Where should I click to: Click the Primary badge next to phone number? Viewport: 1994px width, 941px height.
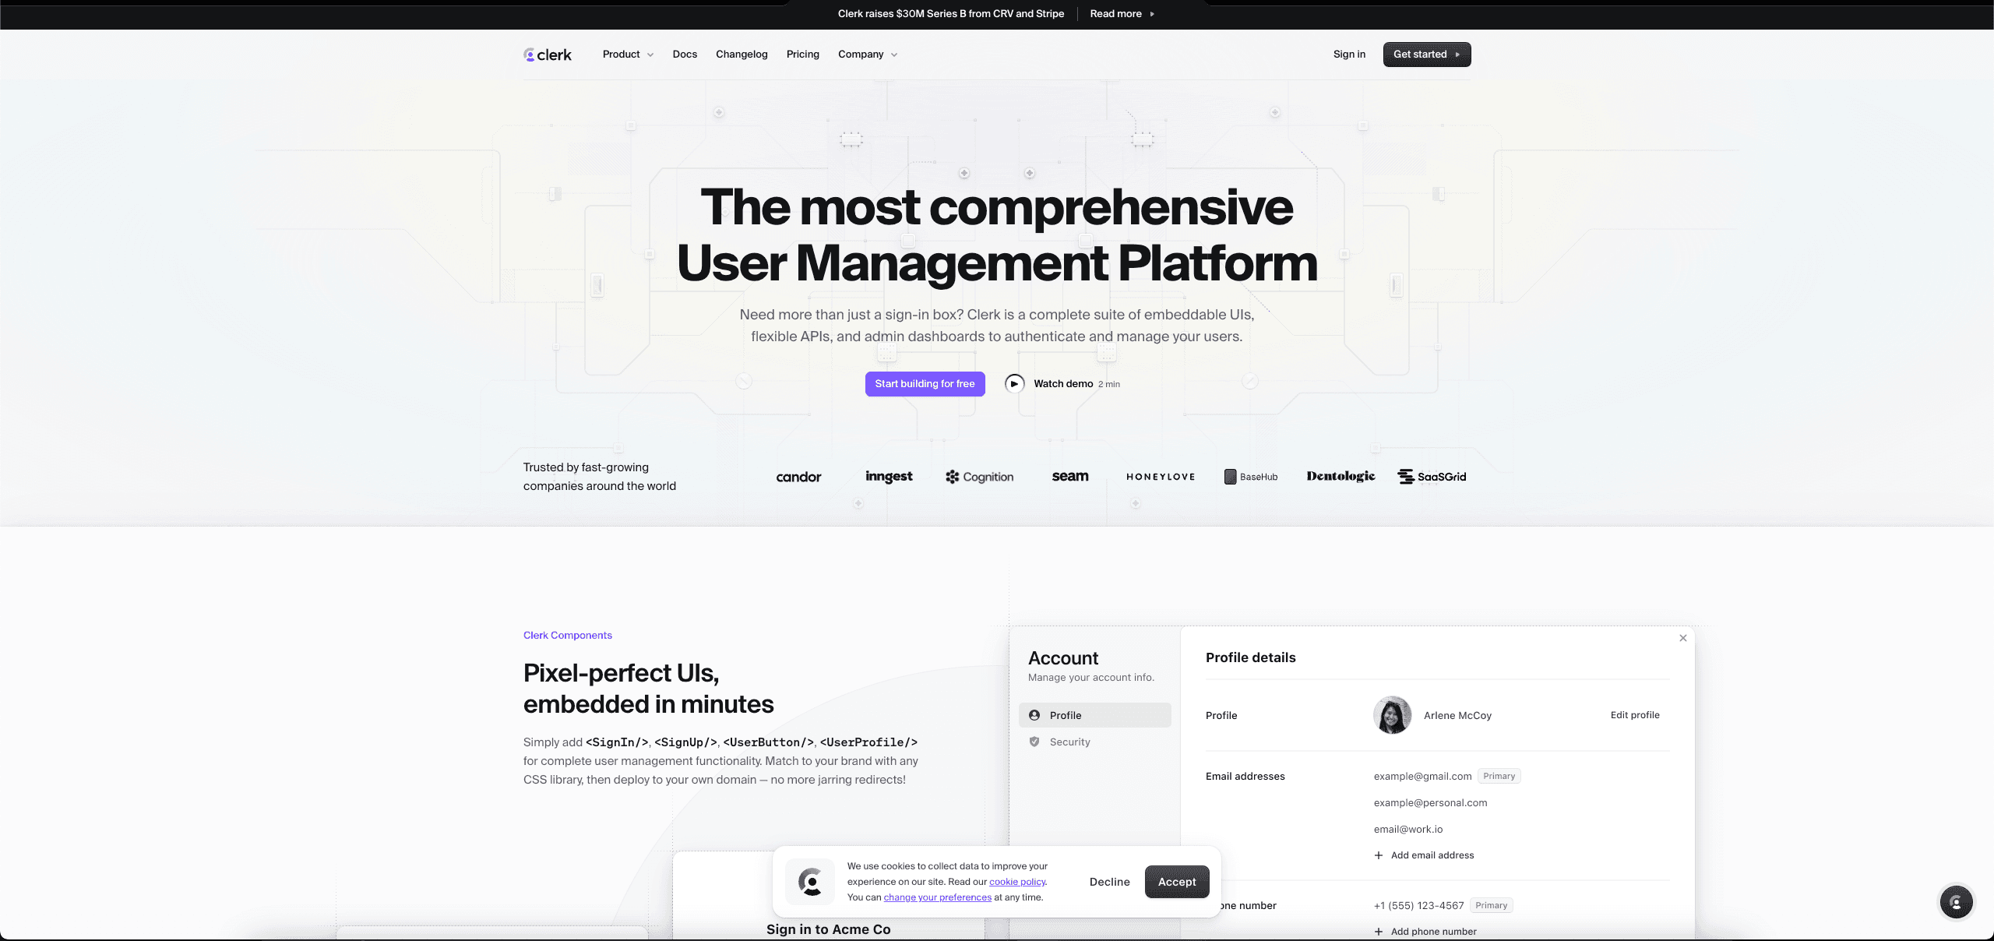1491,905
